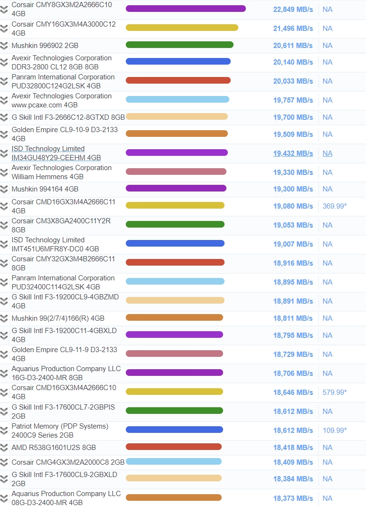Image resolution: width=366 pixels, height=507 pixels.
Task: Click the light blue bar for Corsair CMG4GX3M2A2000C8
Action: tap(174, 461)
